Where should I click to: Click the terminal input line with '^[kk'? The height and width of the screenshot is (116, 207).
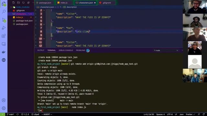[x=40, y=111]
